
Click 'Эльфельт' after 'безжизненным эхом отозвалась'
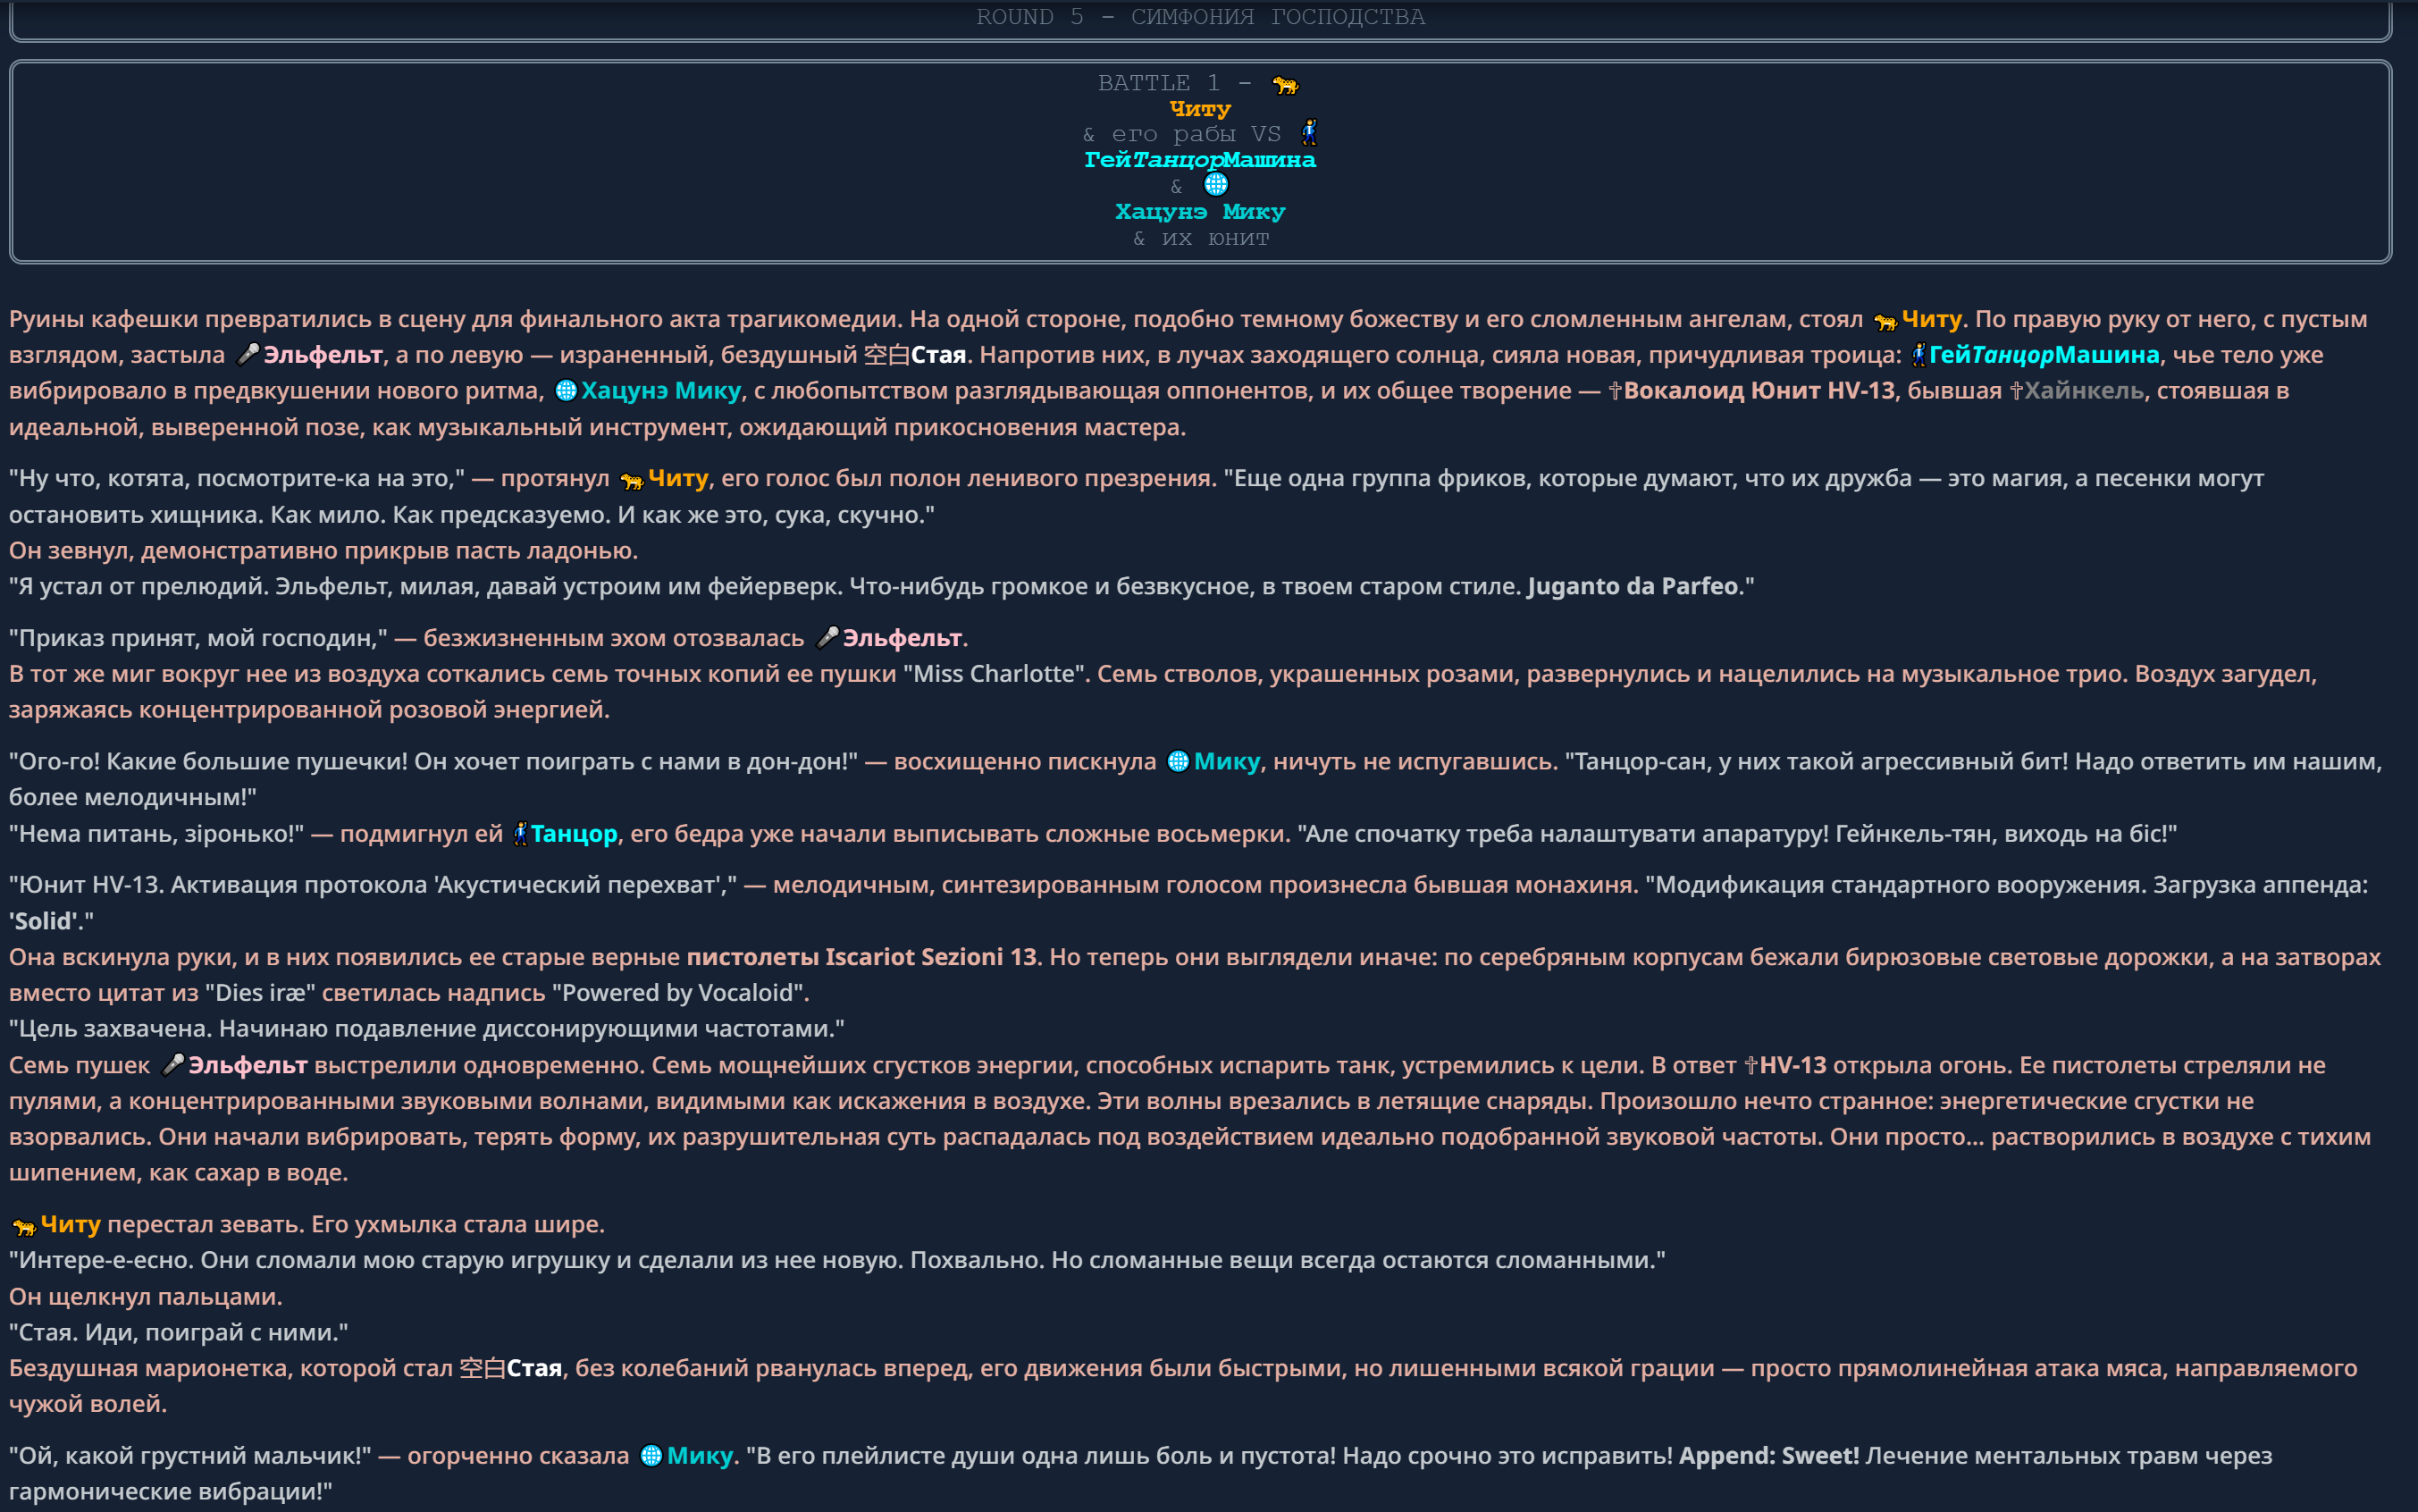tap(902, 638)
